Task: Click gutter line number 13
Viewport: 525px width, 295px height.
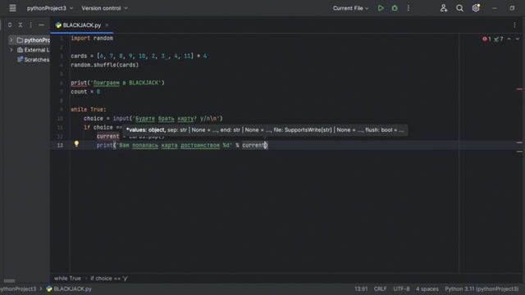Action: click(x=60, y=145)
